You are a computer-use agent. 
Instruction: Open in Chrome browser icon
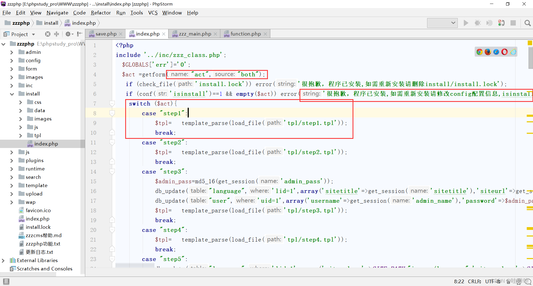479,52
